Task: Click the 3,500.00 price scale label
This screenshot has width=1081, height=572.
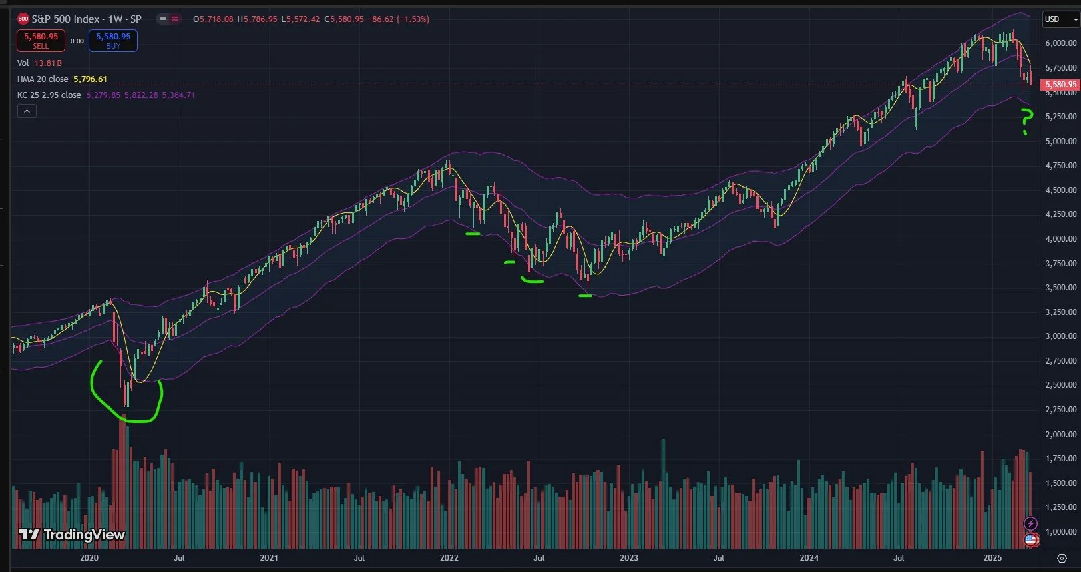Action: 1061,288
